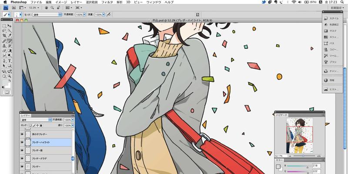
Task: Open the パス panel
Action: [331, 43]
